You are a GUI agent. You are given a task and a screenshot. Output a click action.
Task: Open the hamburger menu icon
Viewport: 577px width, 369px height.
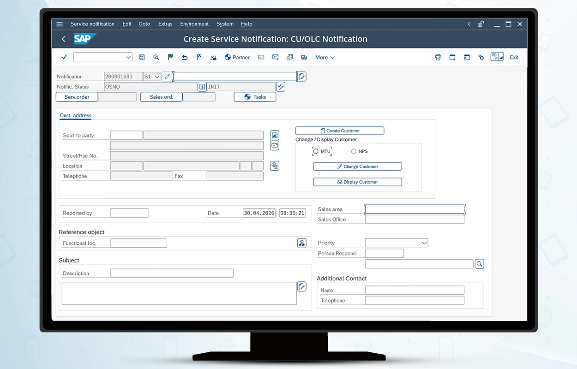60,24
